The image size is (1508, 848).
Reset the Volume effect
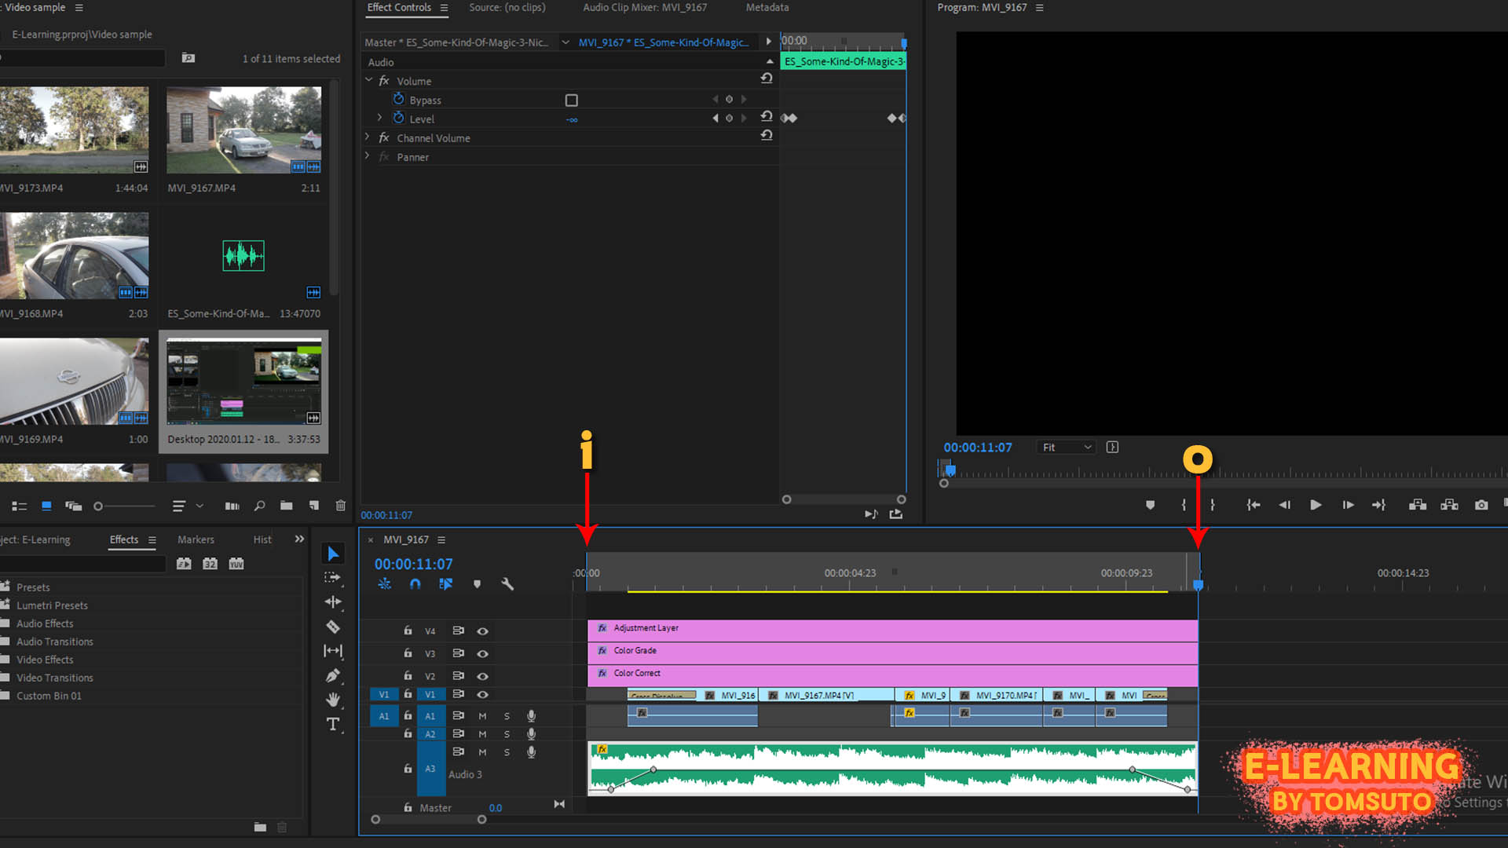(767, 79)
